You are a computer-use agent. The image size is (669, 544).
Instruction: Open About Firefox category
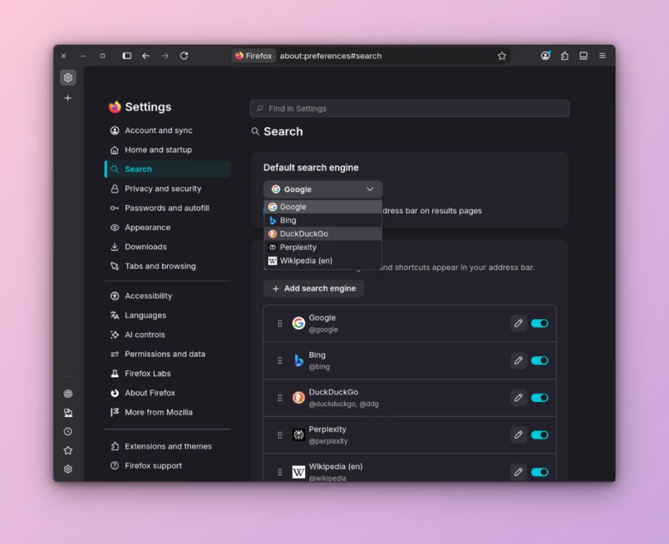click(x=167, y=393)
